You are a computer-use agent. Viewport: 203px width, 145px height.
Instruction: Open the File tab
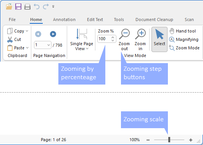pos(12,20)
